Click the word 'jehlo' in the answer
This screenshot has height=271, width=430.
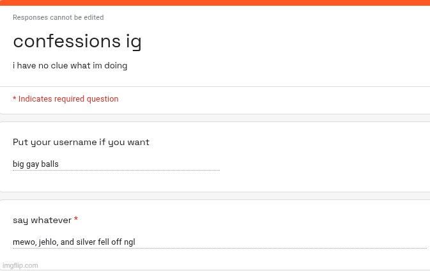point(47,242)
